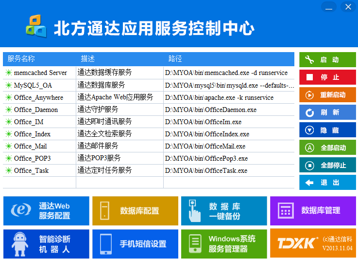This screenshot has width=358, height=260.
Task: Click status icon for Office_IM
Action: pos(9,122)
